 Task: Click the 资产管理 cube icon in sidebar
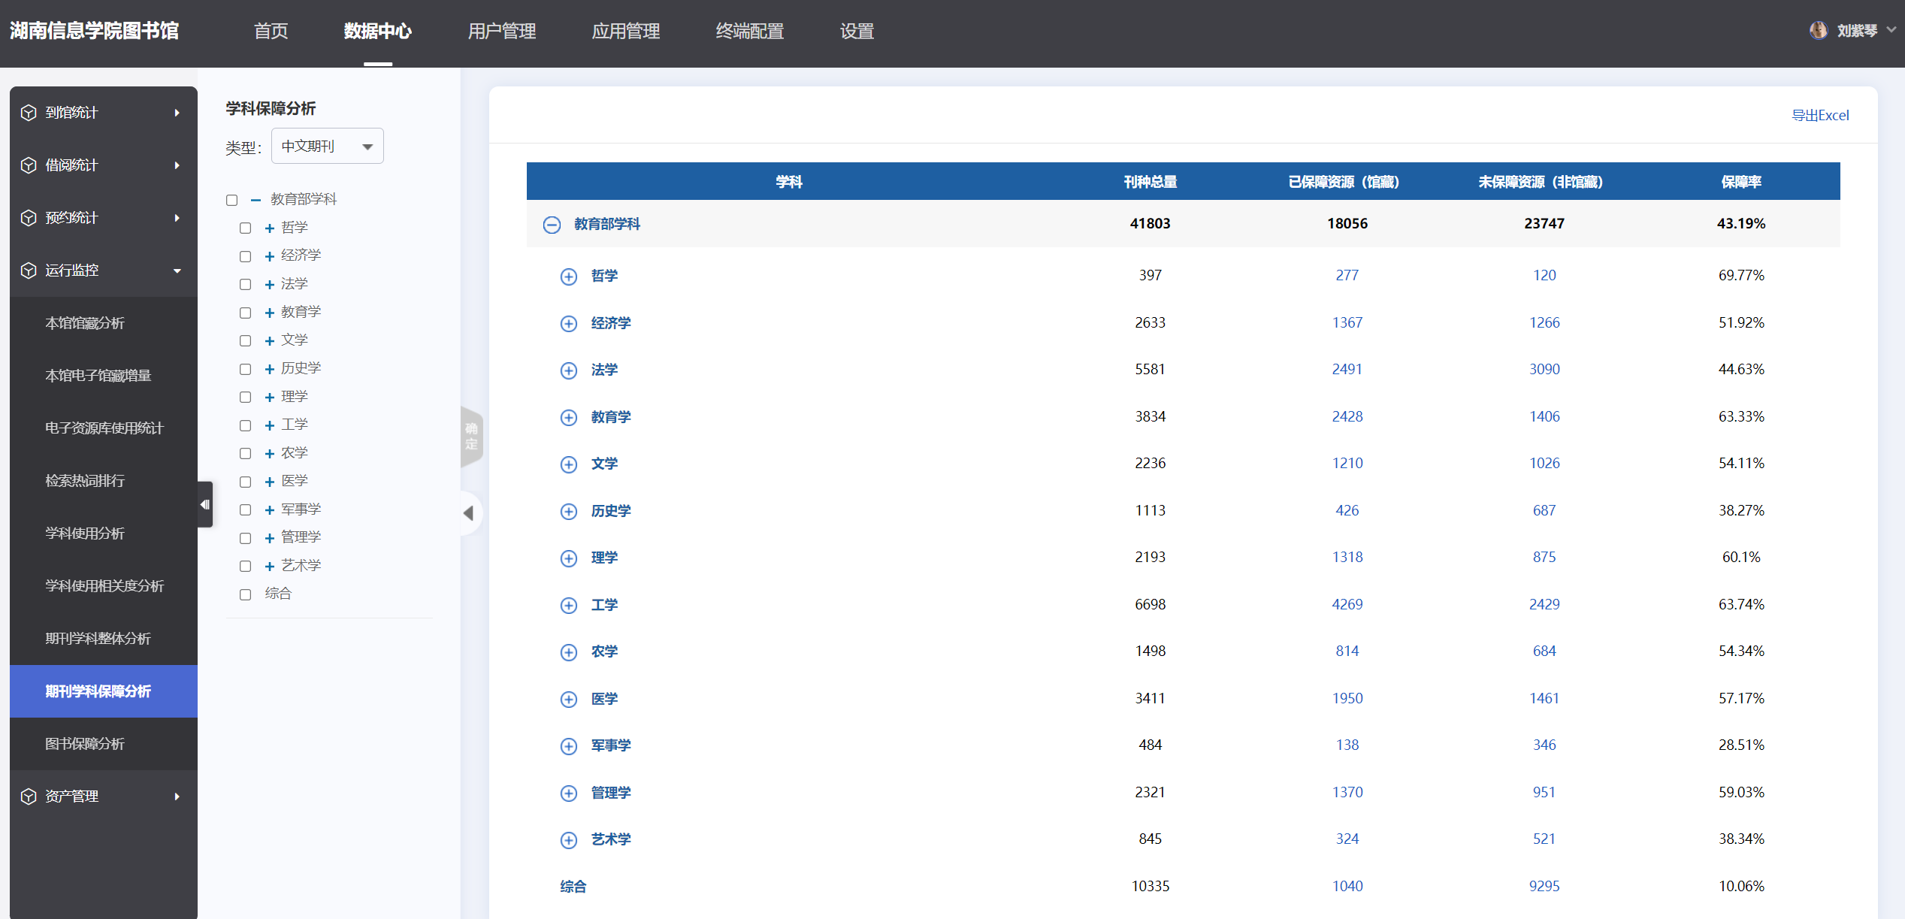29,797
